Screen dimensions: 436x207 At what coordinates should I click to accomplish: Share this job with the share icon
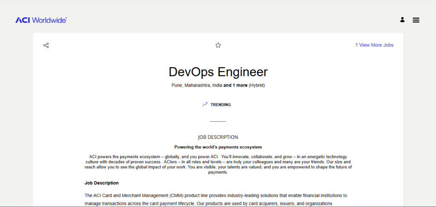pyautogui.click(x=46, y=45)
